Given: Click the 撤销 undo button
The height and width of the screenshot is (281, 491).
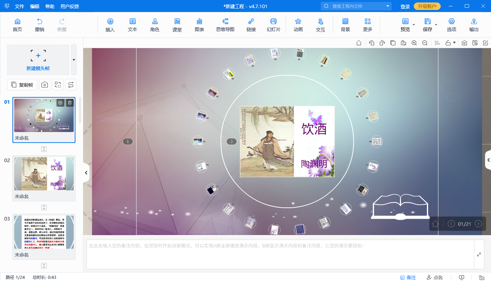Looking at the screenshot, I should coord(40,25).
